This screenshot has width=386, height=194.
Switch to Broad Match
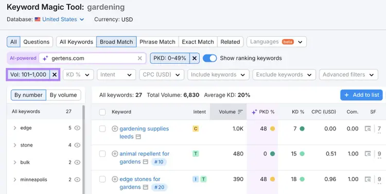116,42
